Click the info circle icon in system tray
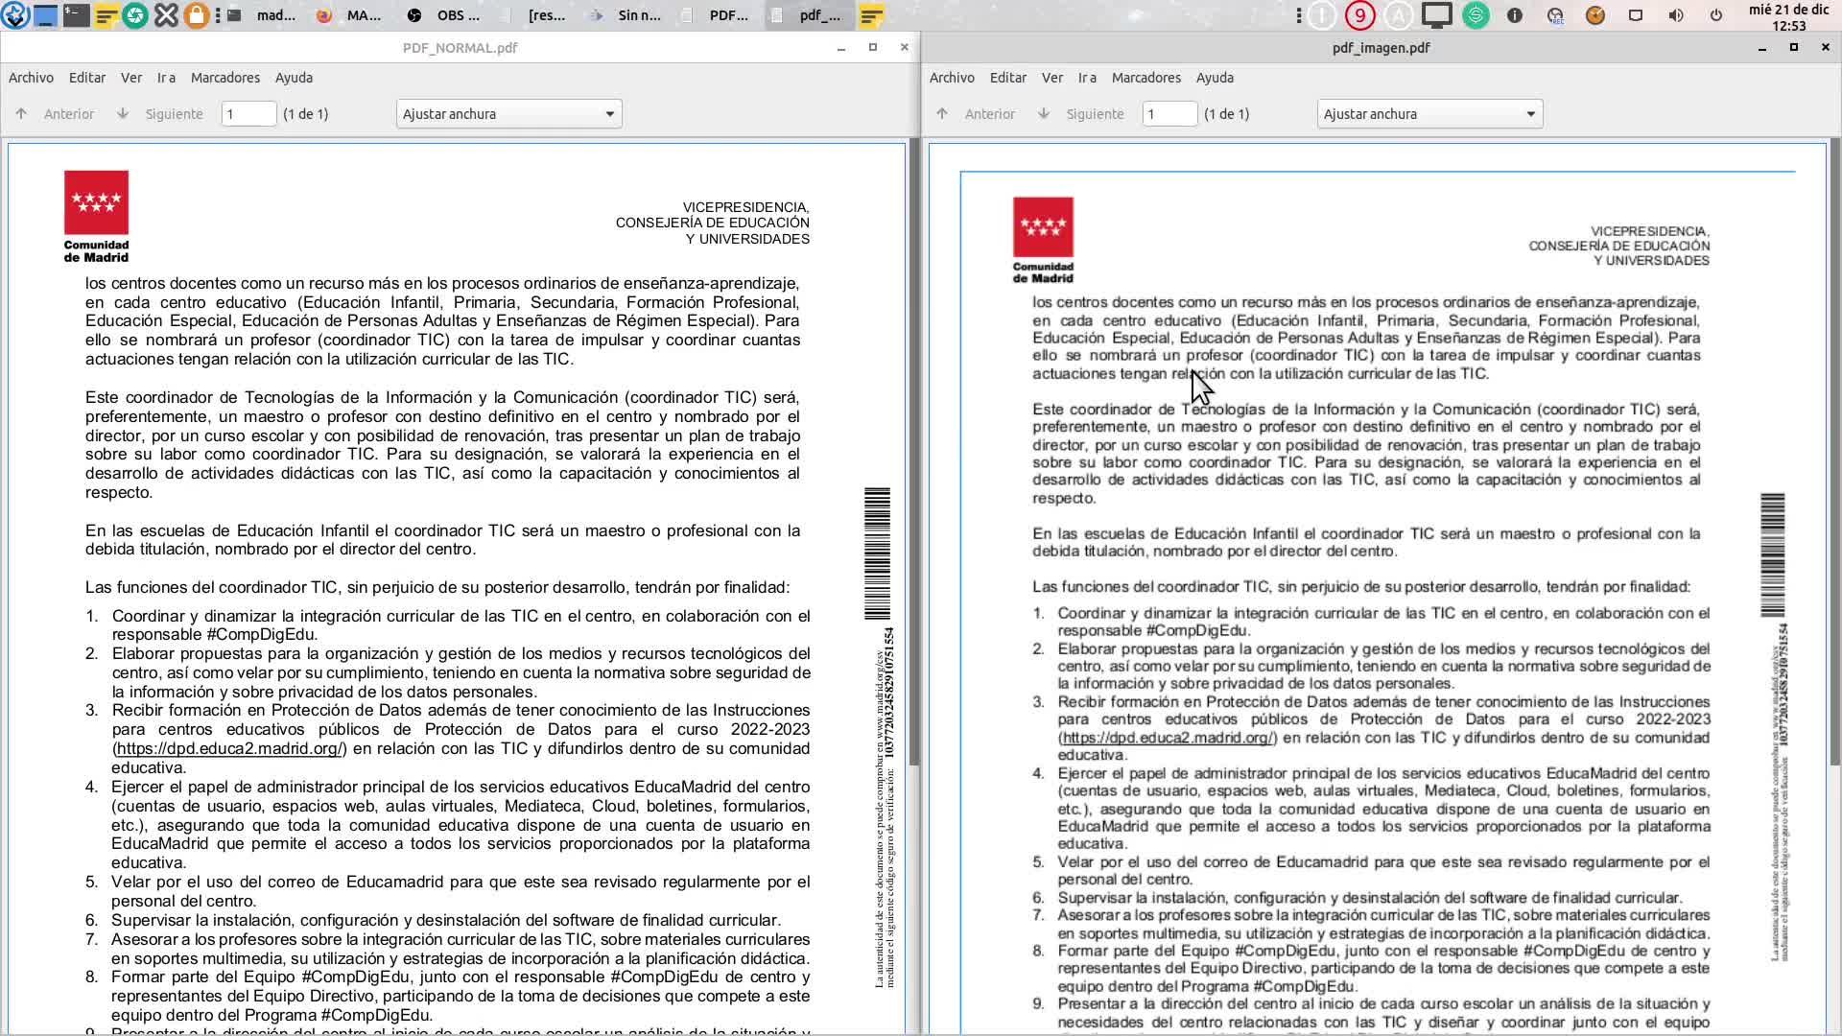Viewport: 1842px width, 1036px height. [1515, 15]
